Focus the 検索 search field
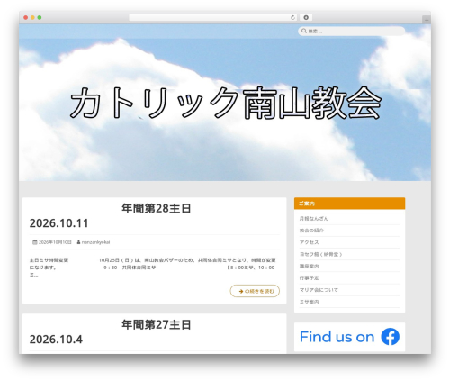Screen dimensions: 450x381 click(352, 31)
